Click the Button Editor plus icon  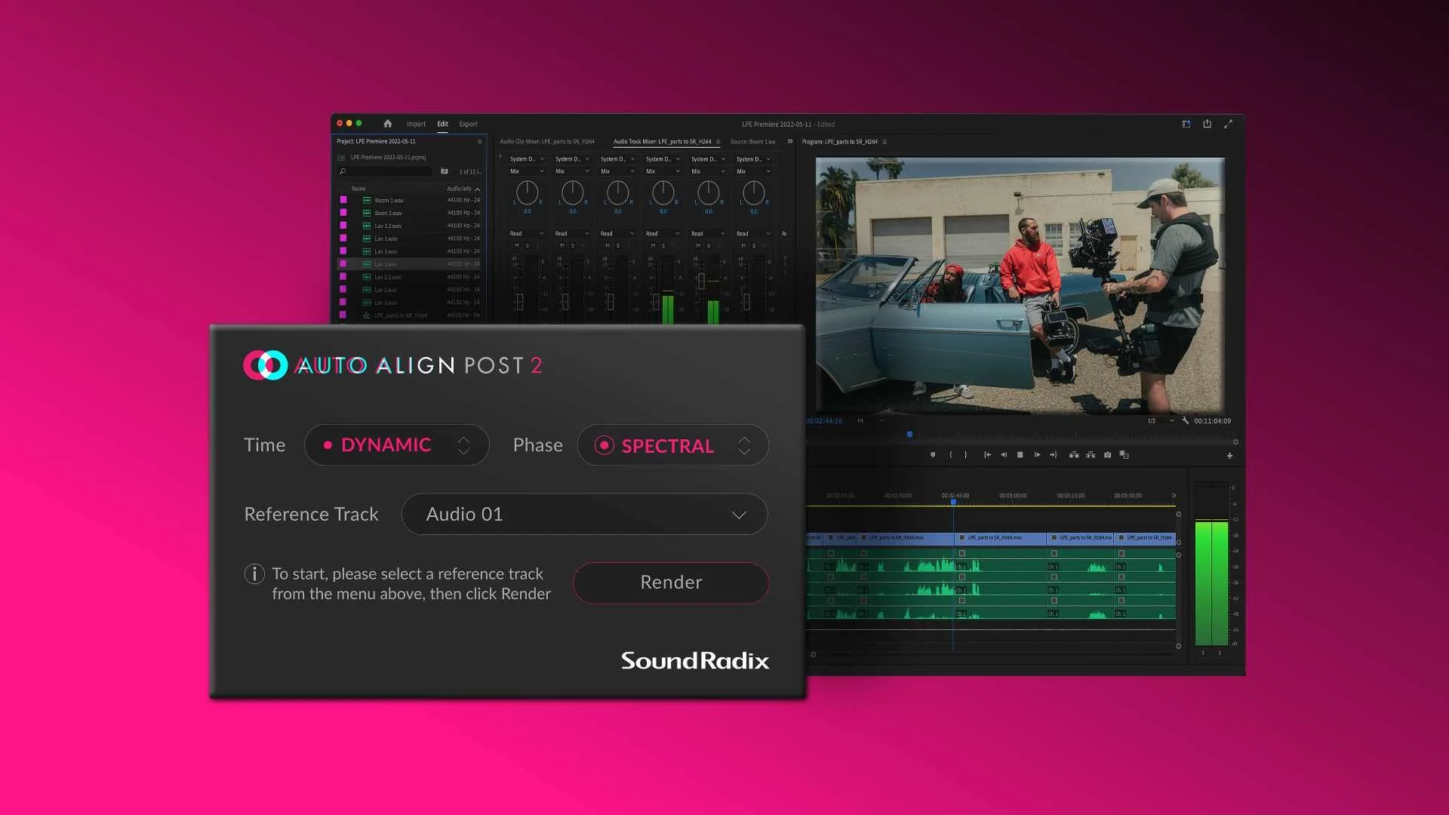click(x=1229, y=455)
